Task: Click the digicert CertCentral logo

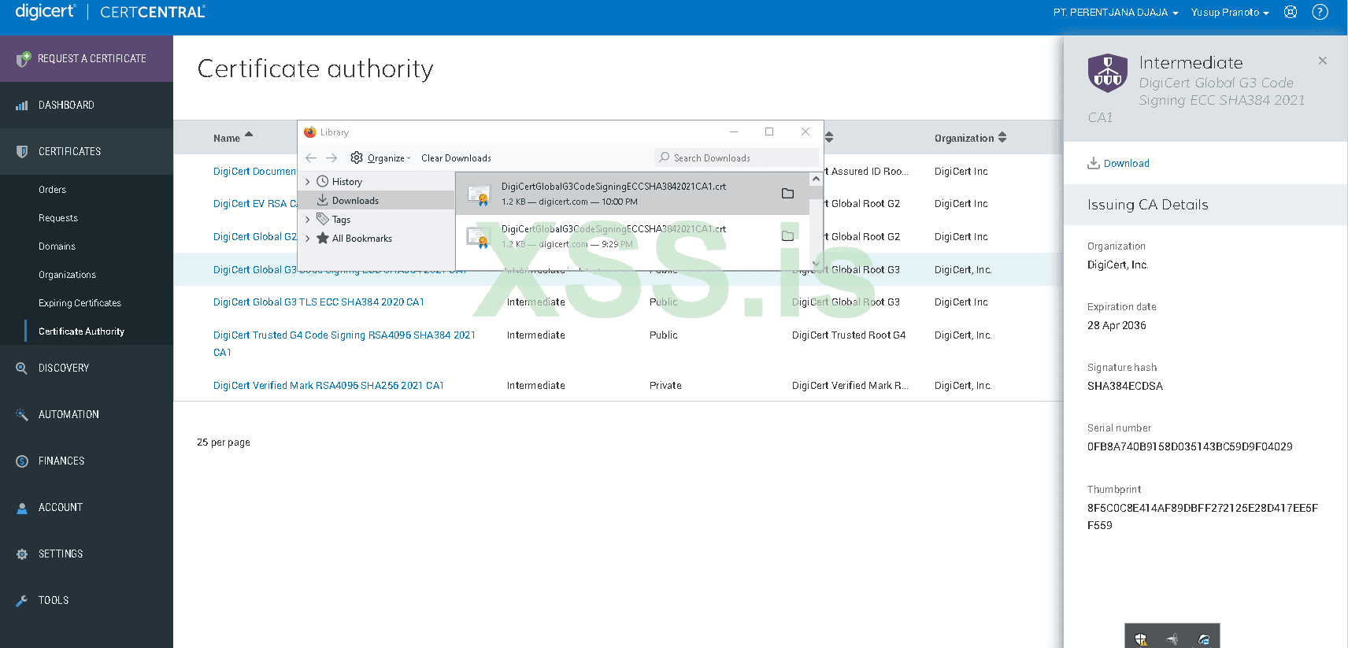Action: pos(110,12)
